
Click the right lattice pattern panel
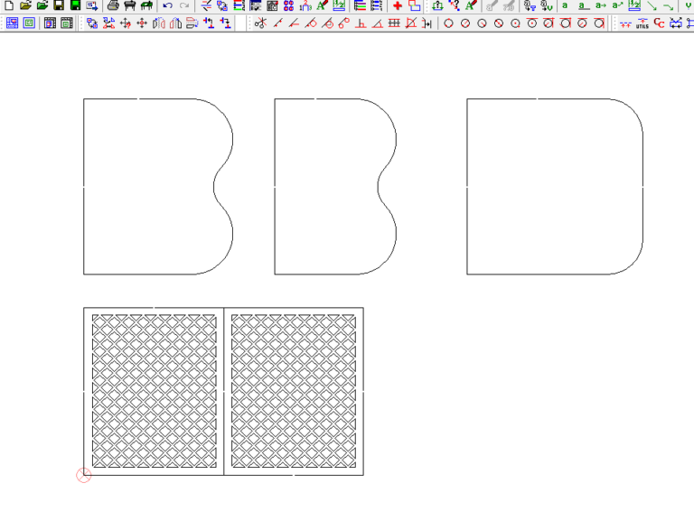(x=294, y=391)
